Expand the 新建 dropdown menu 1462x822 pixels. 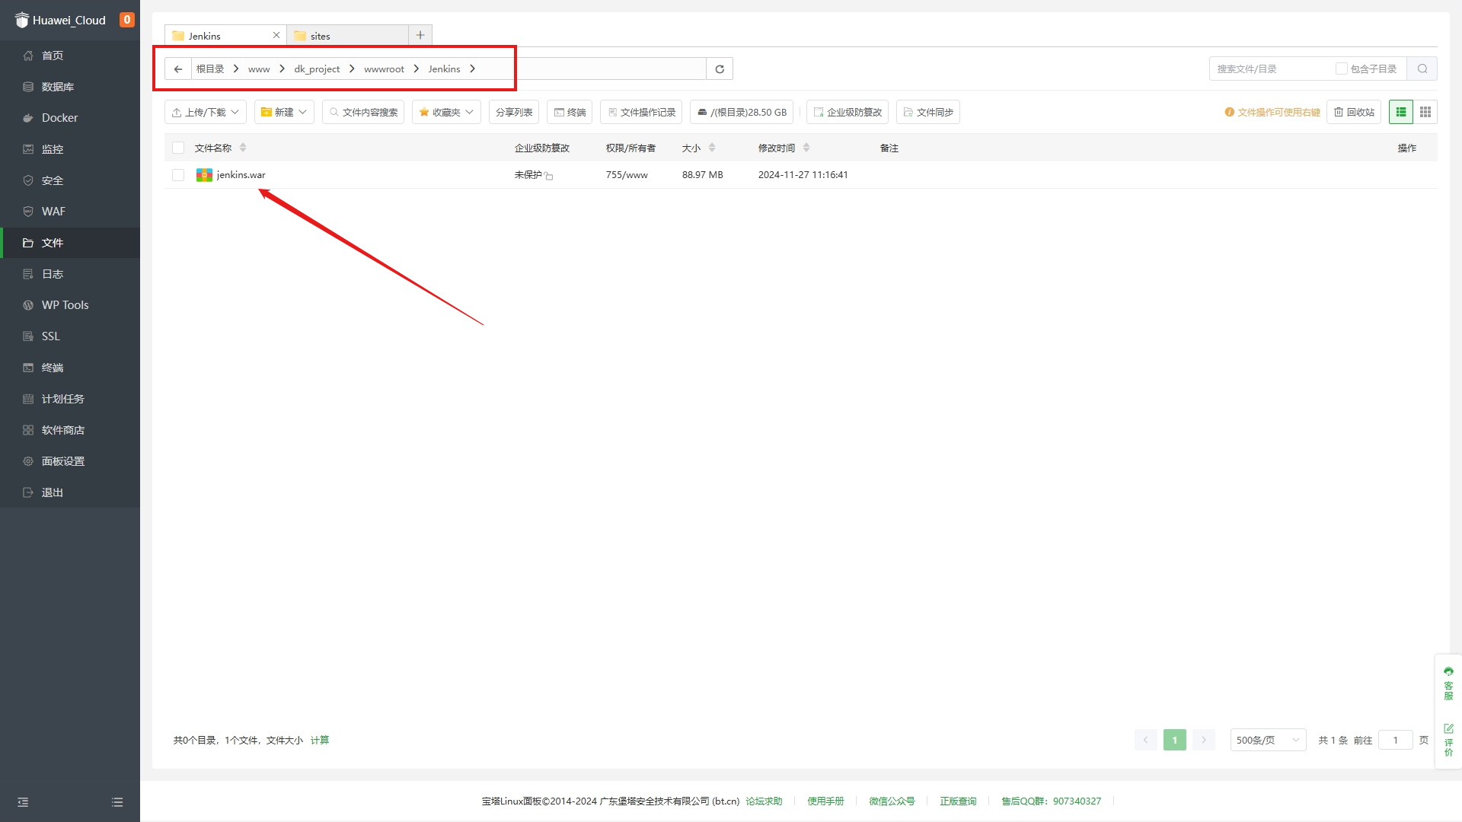284,112
